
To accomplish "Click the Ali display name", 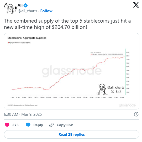I will click(20, 5).
